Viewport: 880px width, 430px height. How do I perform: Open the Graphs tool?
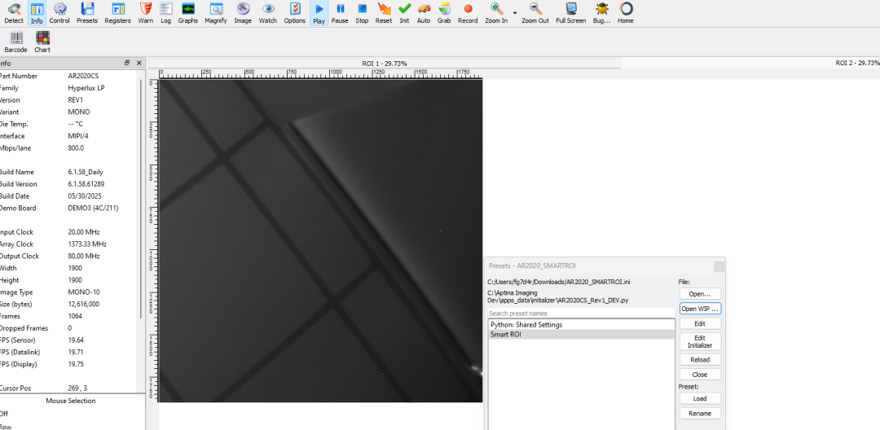(188, 13)
